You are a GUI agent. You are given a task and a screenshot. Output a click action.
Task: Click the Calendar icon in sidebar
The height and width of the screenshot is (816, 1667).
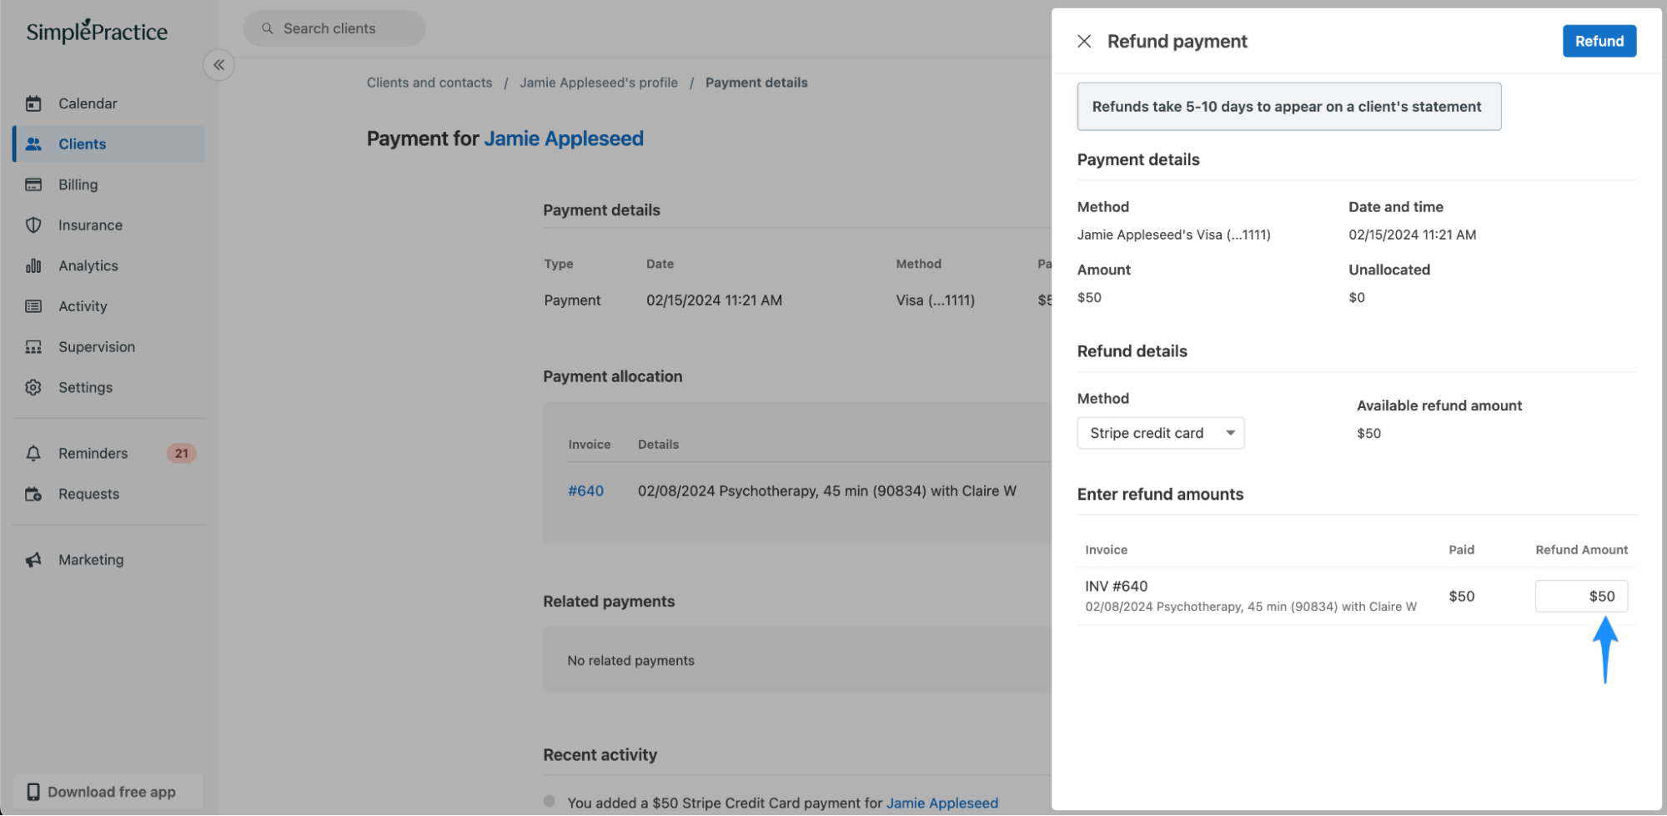click(x=33, y=103)
